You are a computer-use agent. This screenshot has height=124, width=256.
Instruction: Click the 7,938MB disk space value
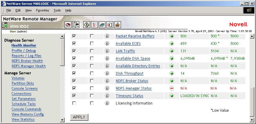(238, 59)
